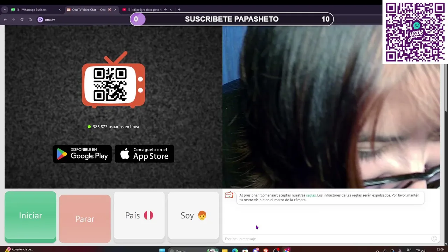Click the green Iniciar button
The image size is (448, 252).
point(30,217)
